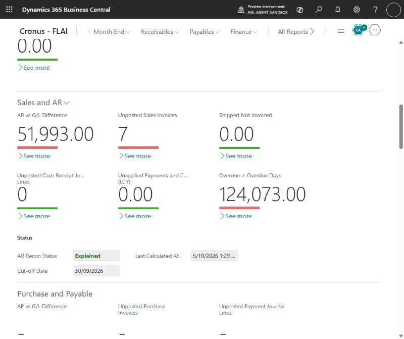Open the 124,073.00 overdue amount tile
Image resolution: width=404 pixels, height=339 pixels.
pyautogui.click(x=262, y=195)
